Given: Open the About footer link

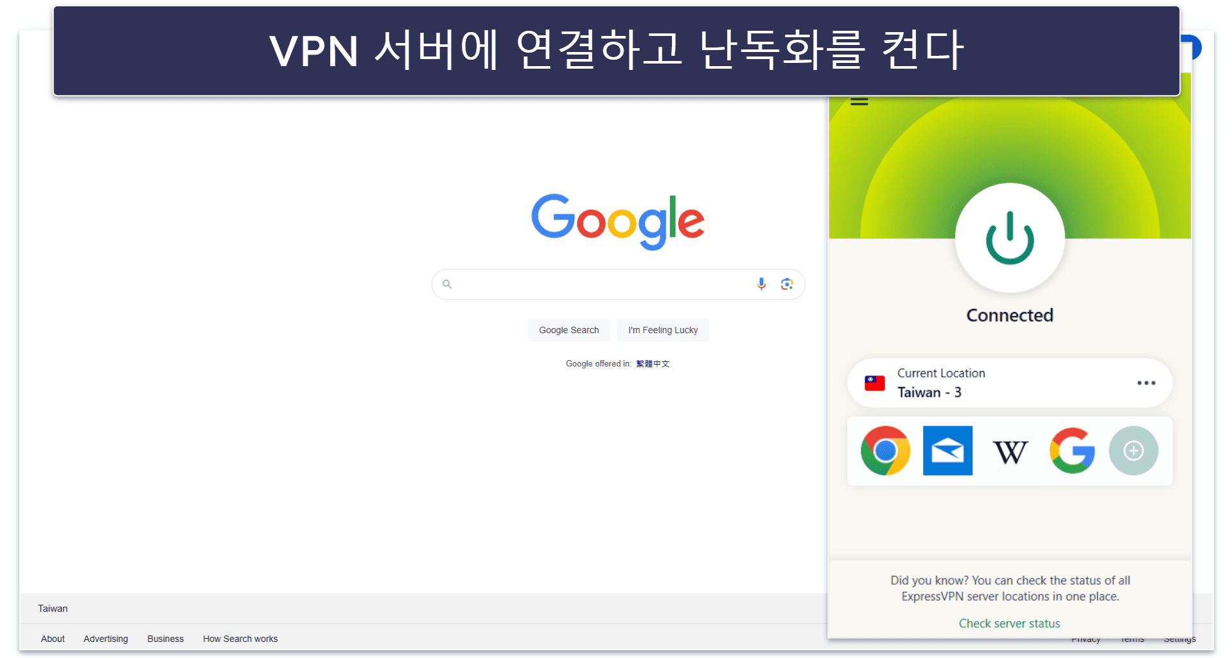Looking at the screenshot, I should click(53, 639).
